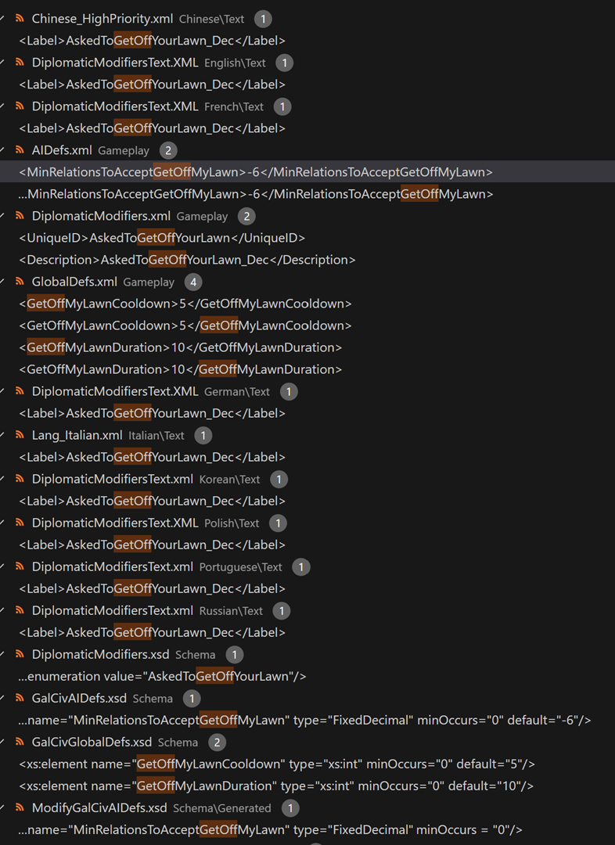This screenshot has width=615, height=845.
Task: Open the Lang_Italian.xml result file
Action: click(307, 435)
